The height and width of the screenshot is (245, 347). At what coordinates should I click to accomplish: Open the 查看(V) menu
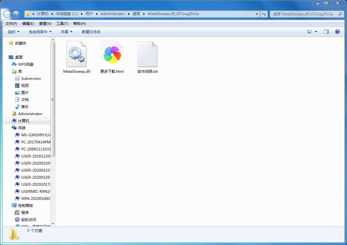[x=45, y=23]
